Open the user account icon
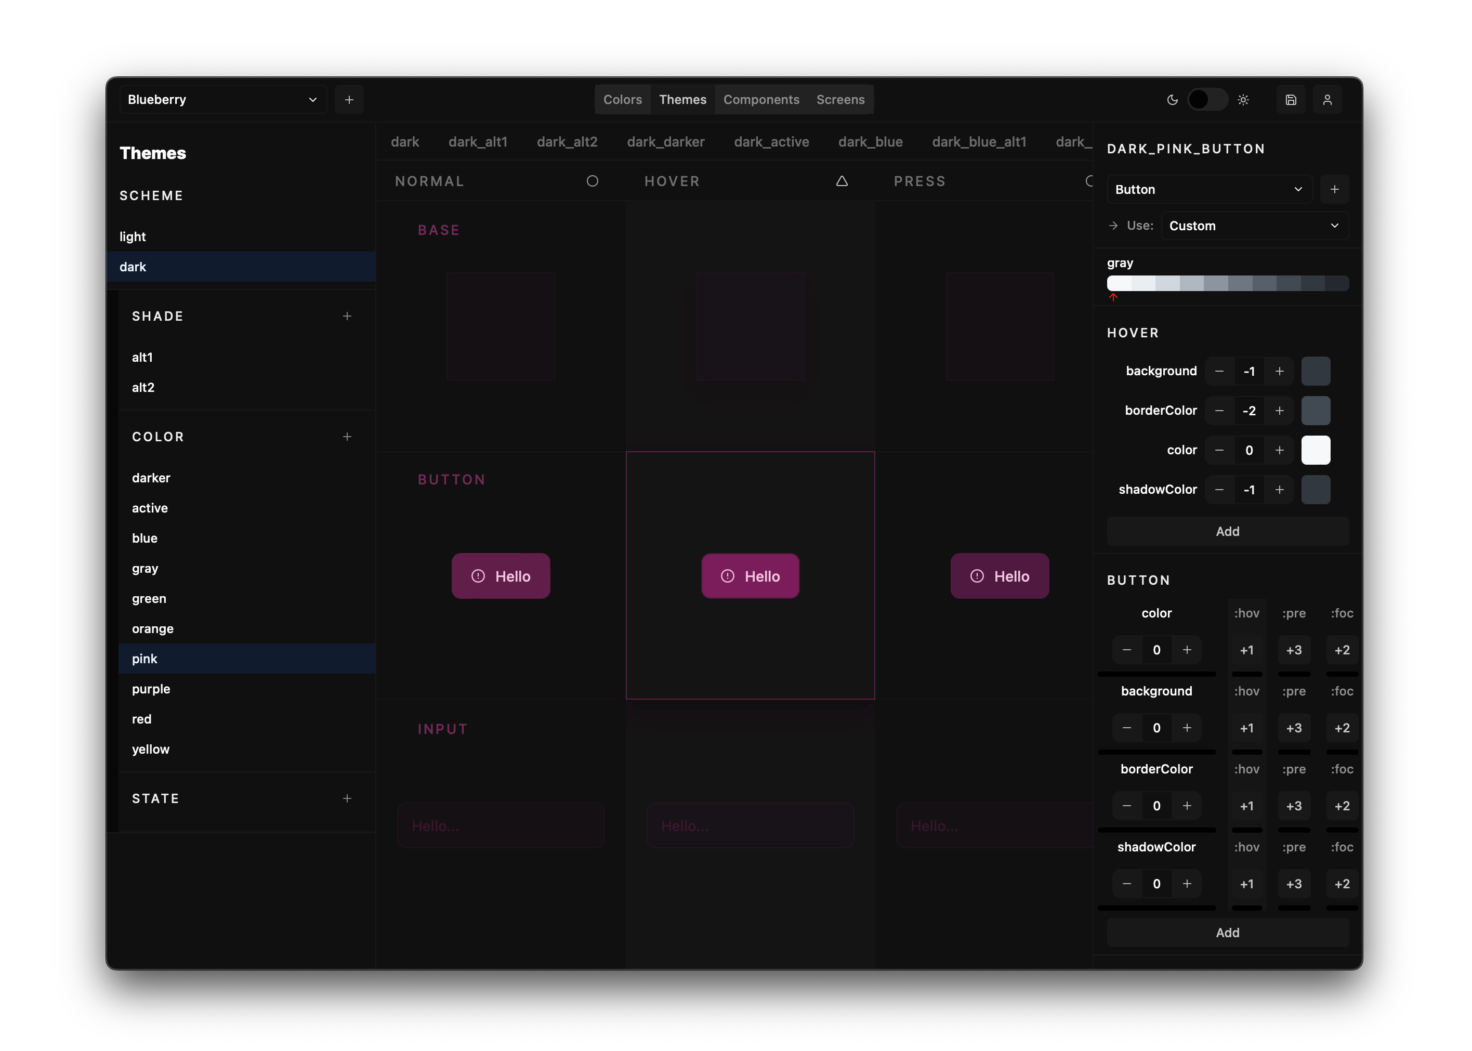 point(1327,100)
